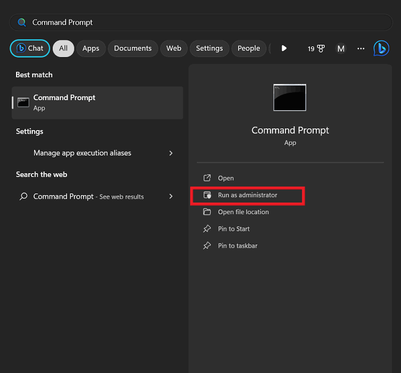This screenshot has width=401, height=373.
Task: Expand Manage app execution aliases chevron
Action: [x=171, y=153]
